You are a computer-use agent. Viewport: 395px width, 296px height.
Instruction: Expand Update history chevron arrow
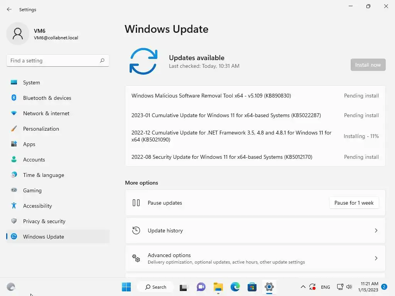pos(376,230)
